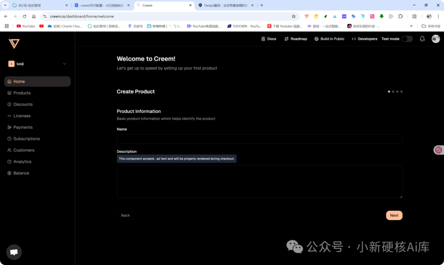
Task: Open the Y2DOWN bookmark
Action: [x=244, y=26]
